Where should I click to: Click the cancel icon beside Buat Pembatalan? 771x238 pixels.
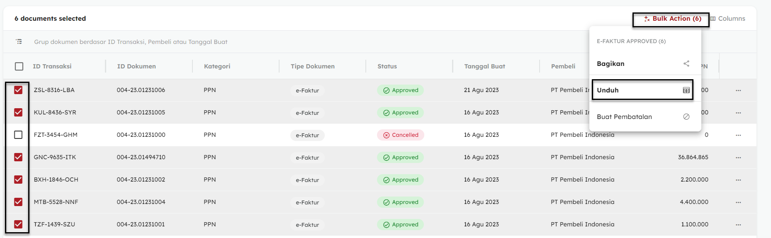pyautogui.click(x=686, y=117)
